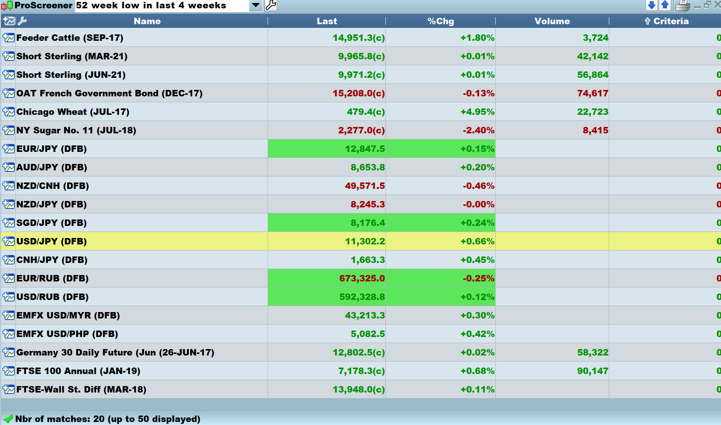Screen dimensions: 721x425
Task: Click the blue up arrow button
Action: click(x=665, y=5)
